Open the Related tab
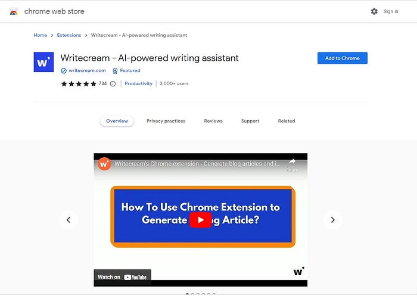 coord(287,121)
